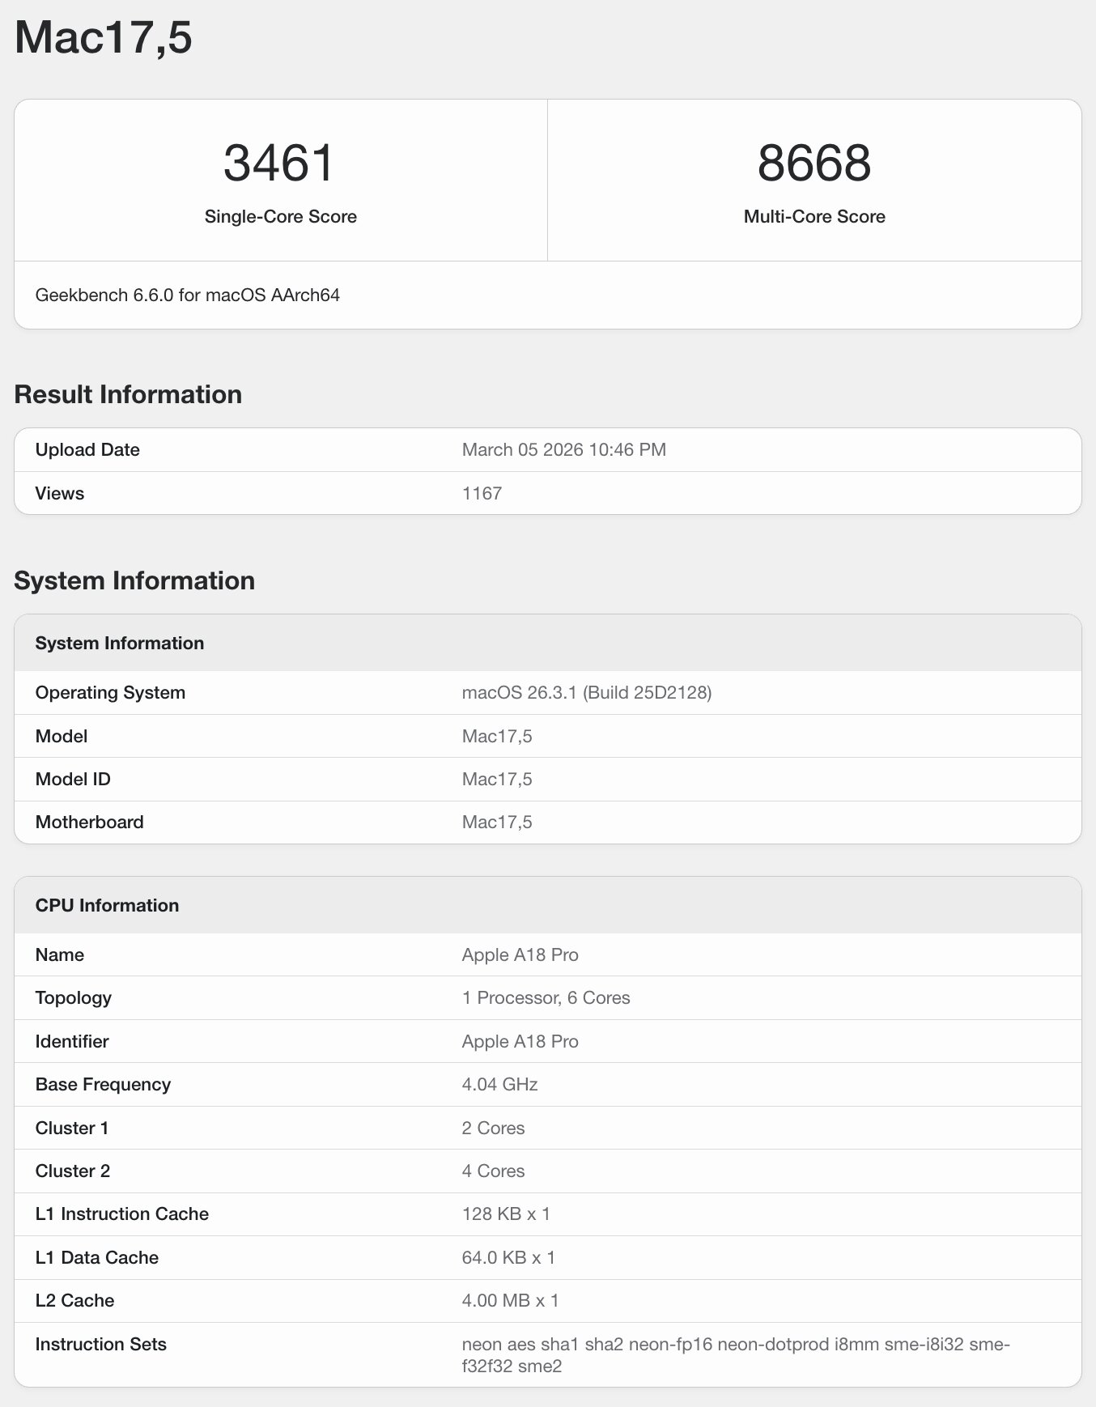
Task: Click the Views count 1167
Action: click(x=482, y=493)
